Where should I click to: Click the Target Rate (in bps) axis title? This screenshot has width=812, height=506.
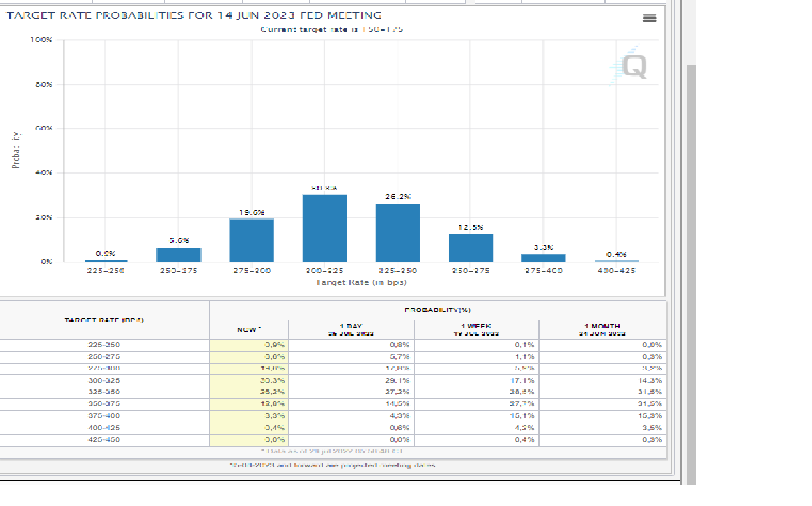click(361, 282)
